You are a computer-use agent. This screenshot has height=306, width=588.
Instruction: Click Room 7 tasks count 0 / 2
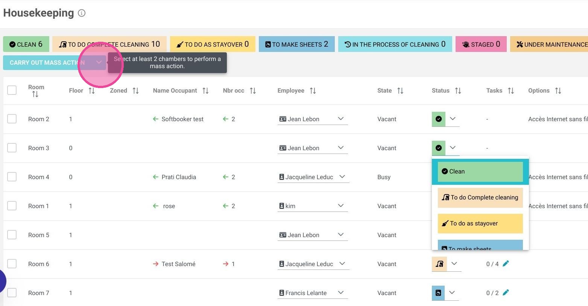pyautogui.click(x=492, y=293)
